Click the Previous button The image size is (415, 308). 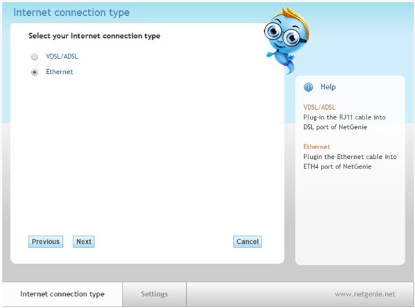[46, 242]
